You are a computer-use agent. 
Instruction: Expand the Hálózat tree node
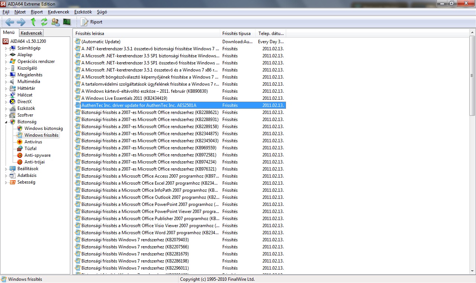click(x=6, y=95)
